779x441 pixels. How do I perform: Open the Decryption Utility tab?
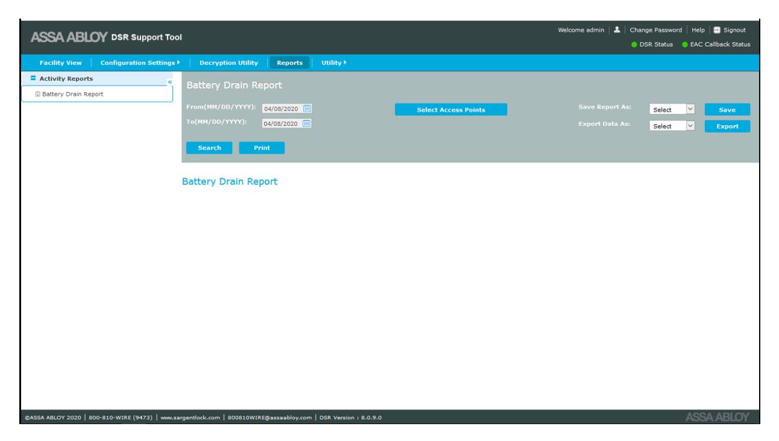point(229,63)
